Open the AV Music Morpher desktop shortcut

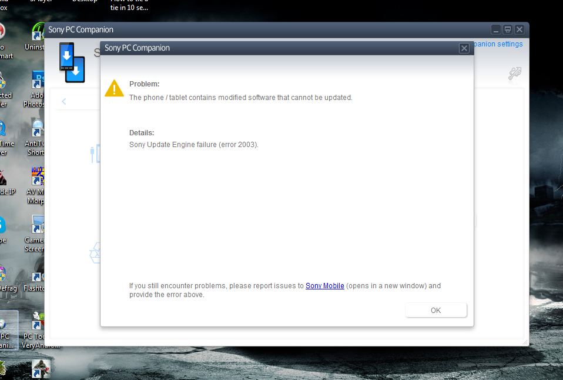[36, 185]
